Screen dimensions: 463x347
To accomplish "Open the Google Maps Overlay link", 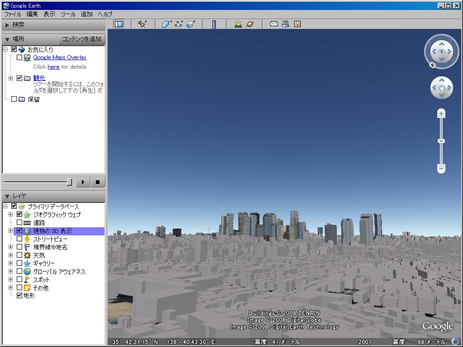I will click(60, 57).
